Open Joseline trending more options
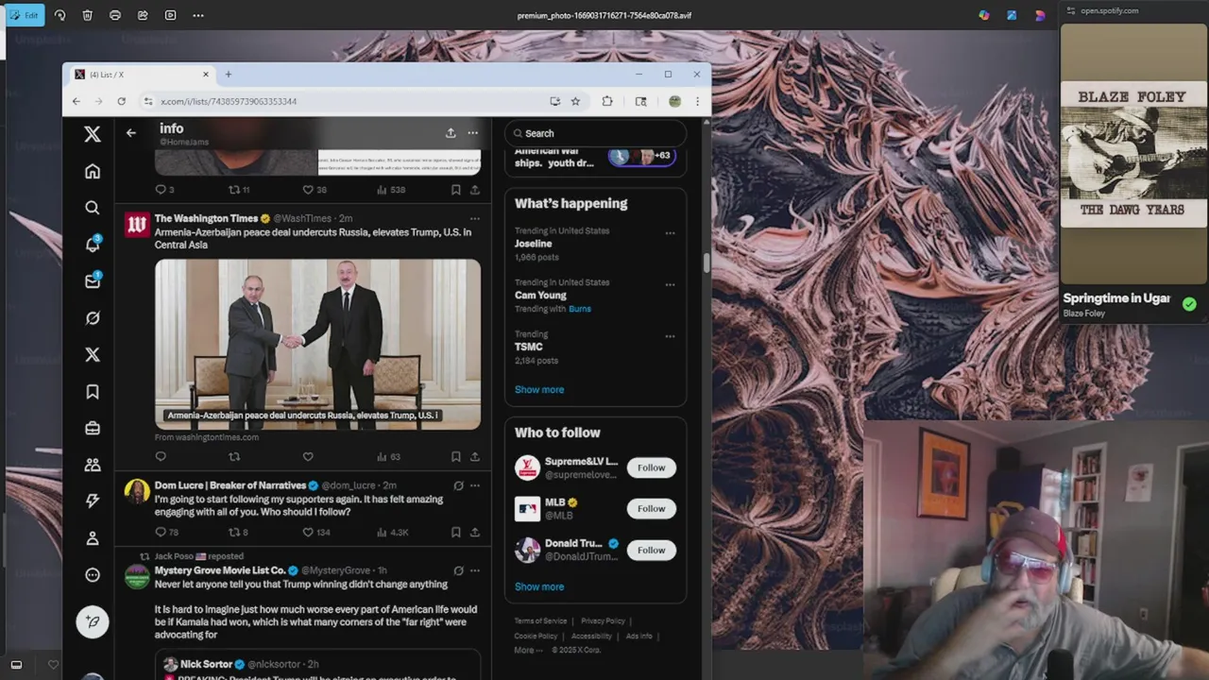This screenshot has width=1209, height=680. pyautogui.click(x=670, y=233)
